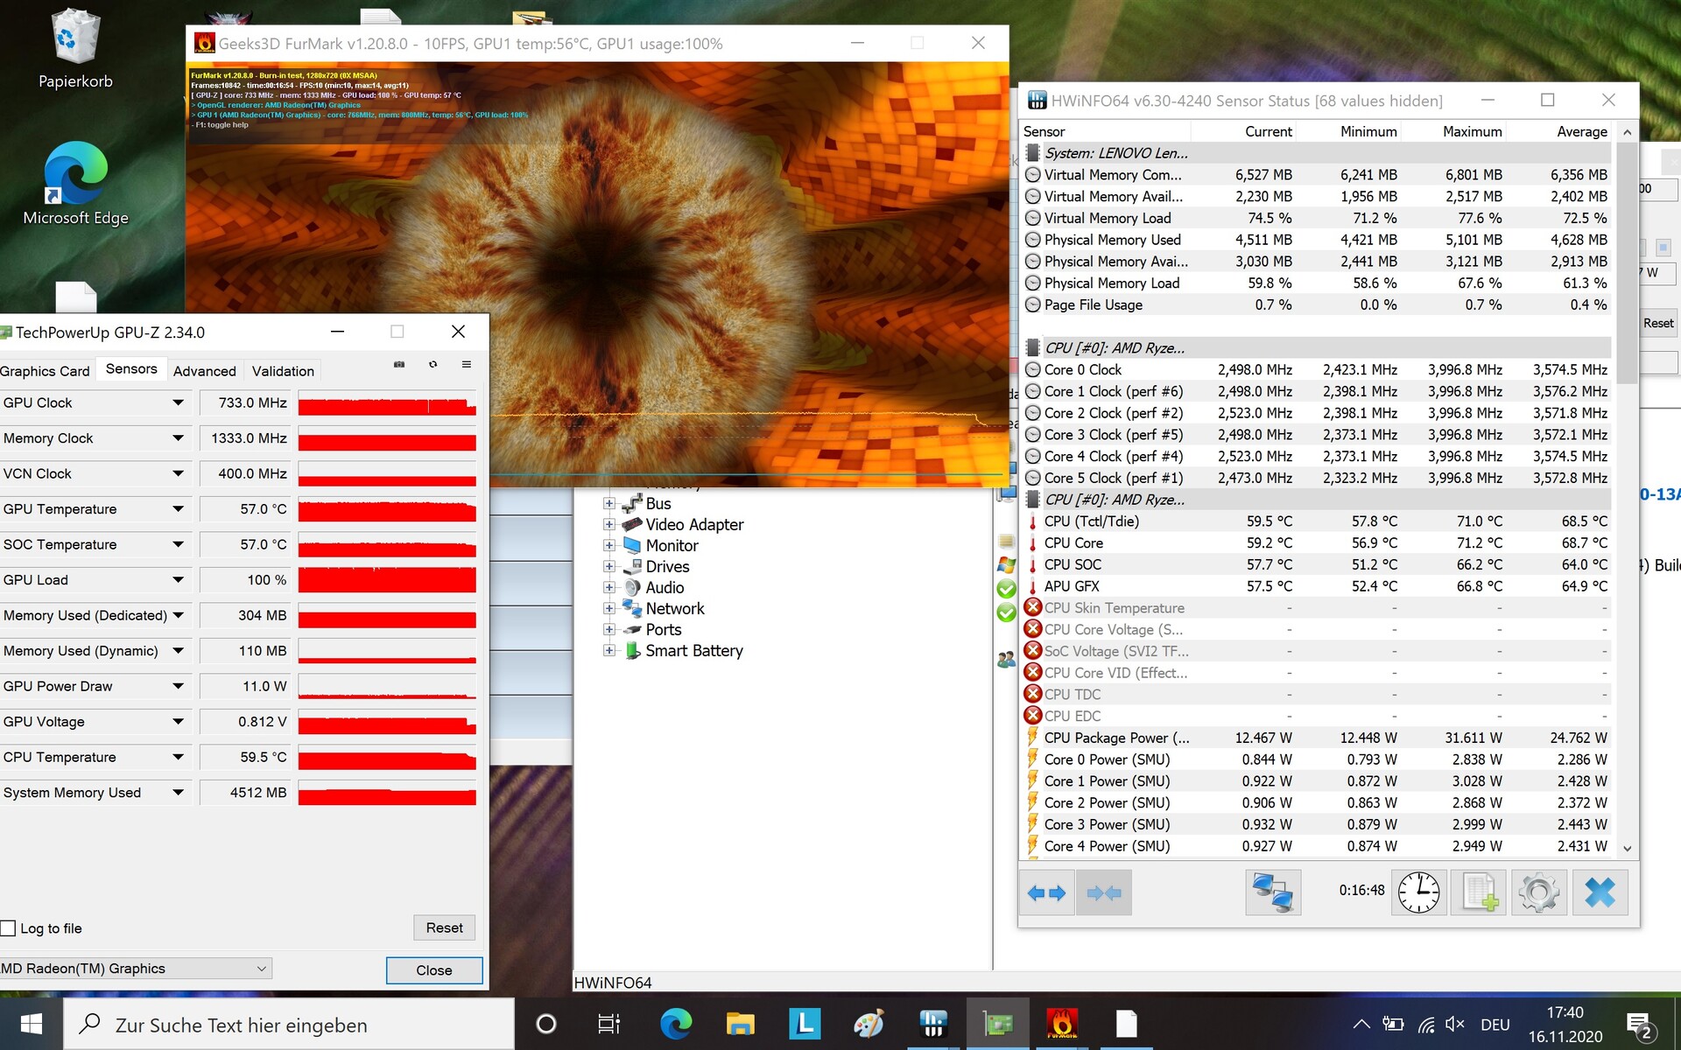Open the GPU Power Draw dropdown arrow

pyautogui.click(x=178, y=686)
